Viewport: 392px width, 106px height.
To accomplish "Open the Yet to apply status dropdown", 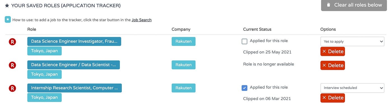I will coord(352,41).
